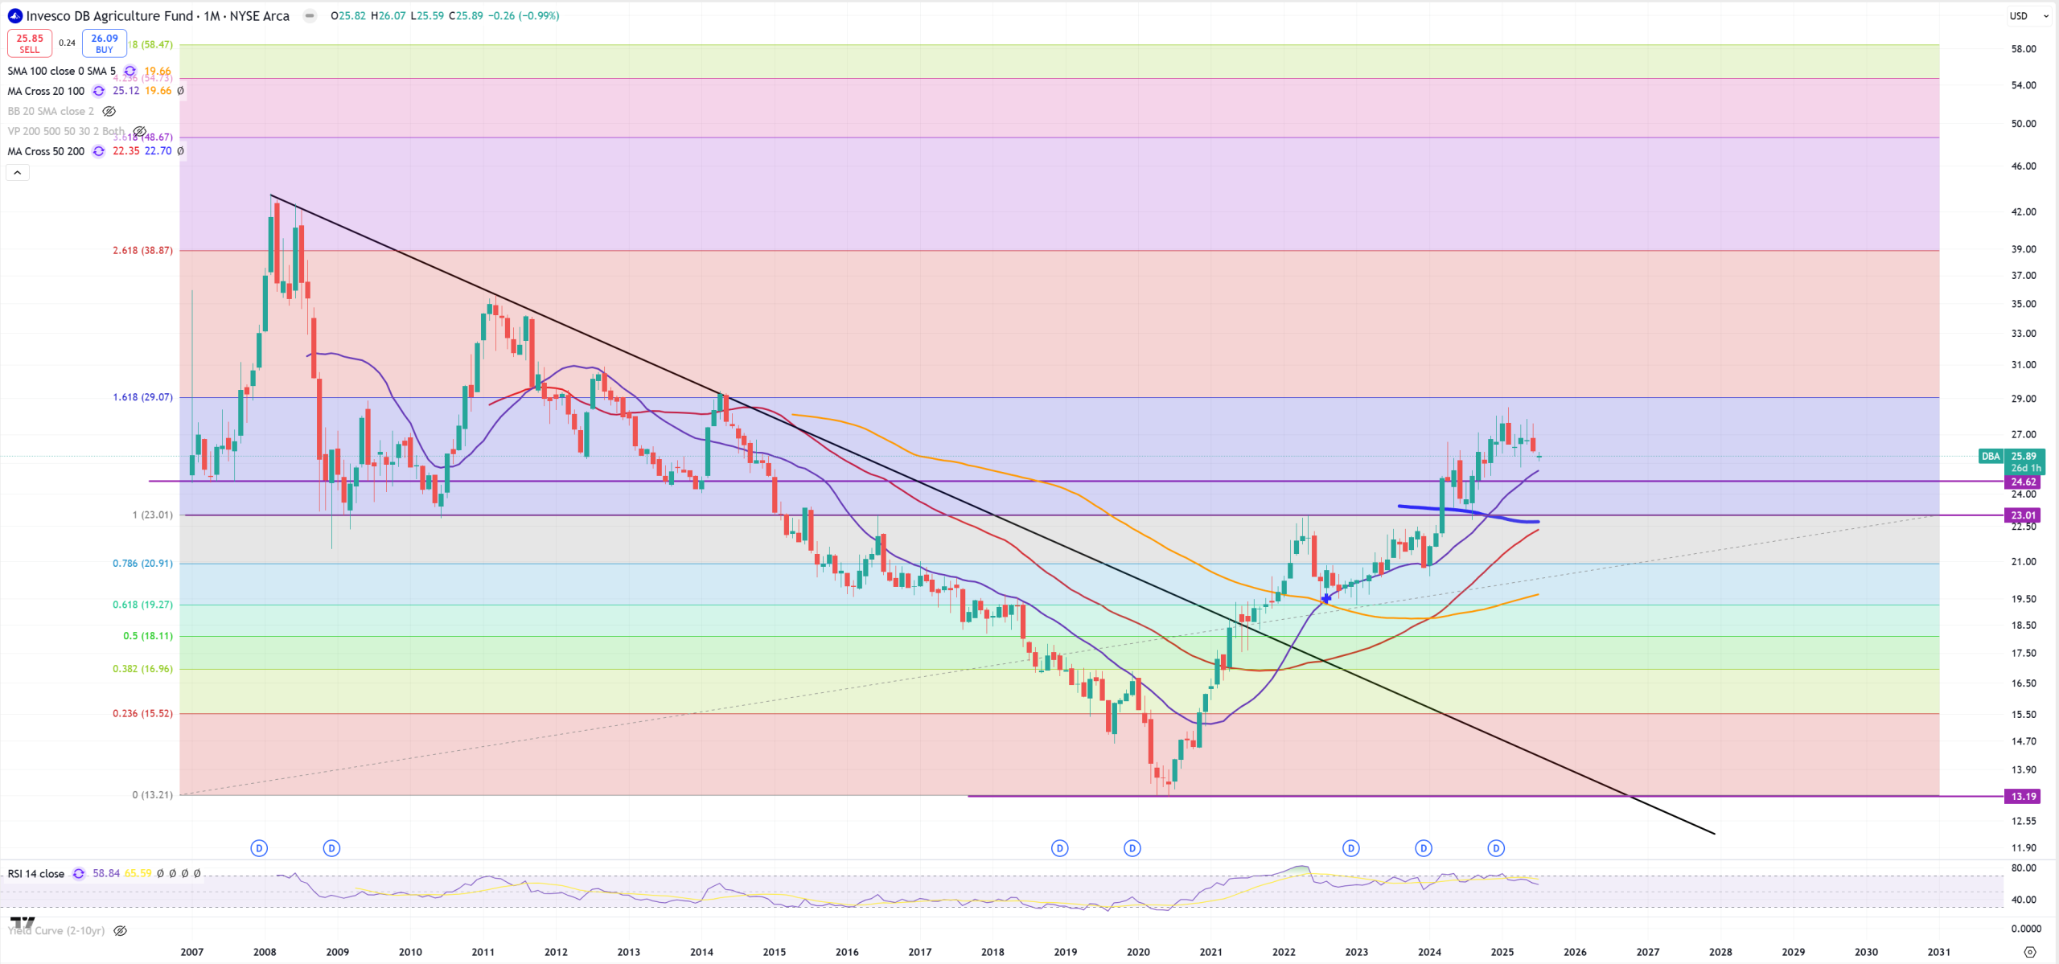Select the MA Cross 50 200 indicator label
The width and height of the screenshot is (2059, 964).
click(x=46, y=151)
